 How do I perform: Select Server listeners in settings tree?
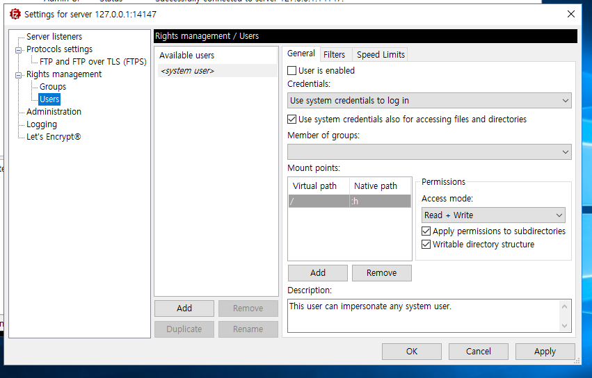point(54,37)
